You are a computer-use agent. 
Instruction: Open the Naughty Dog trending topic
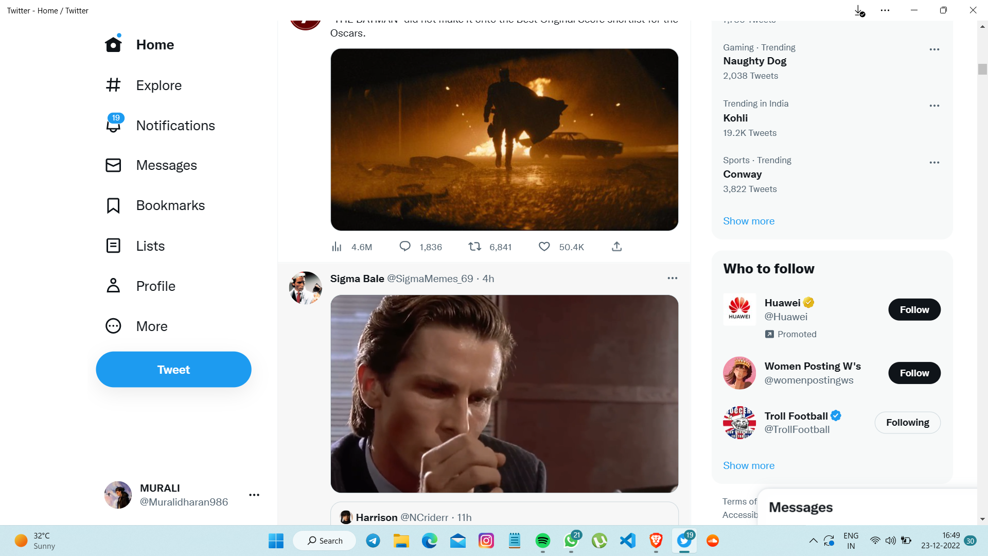pyautogui.click(x=755, y=61)
